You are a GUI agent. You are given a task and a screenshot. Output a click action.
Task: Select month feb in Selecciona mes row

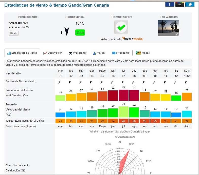point(71,126)
